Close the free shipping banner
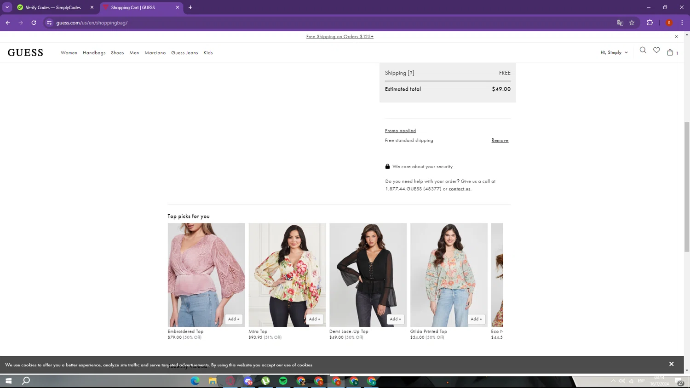690x388 pixels. [x=676, y=36]
